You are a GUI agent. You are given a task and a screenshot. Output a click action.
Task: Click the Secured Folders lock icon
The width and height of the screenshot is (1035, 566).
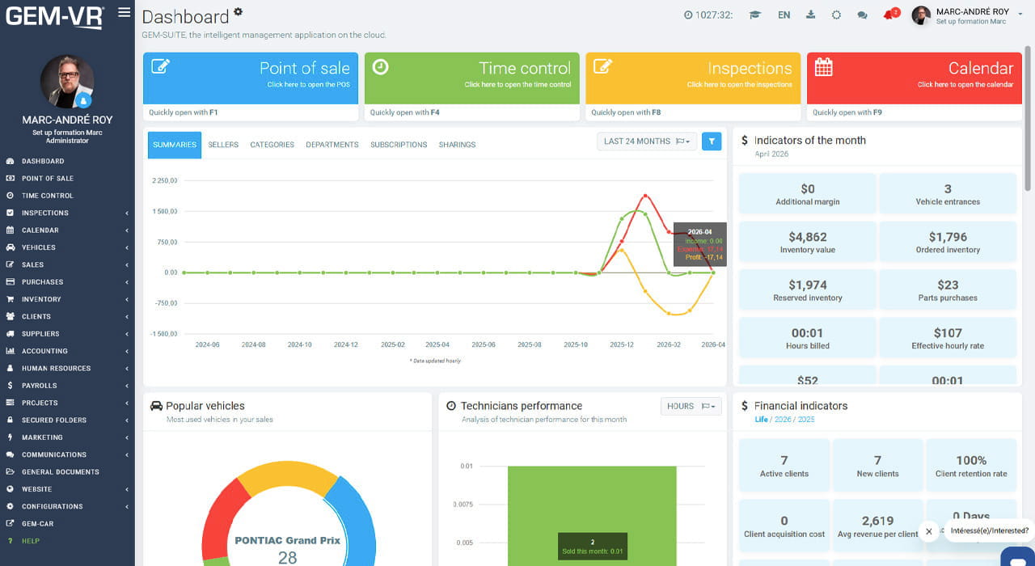tap(10, 420)
